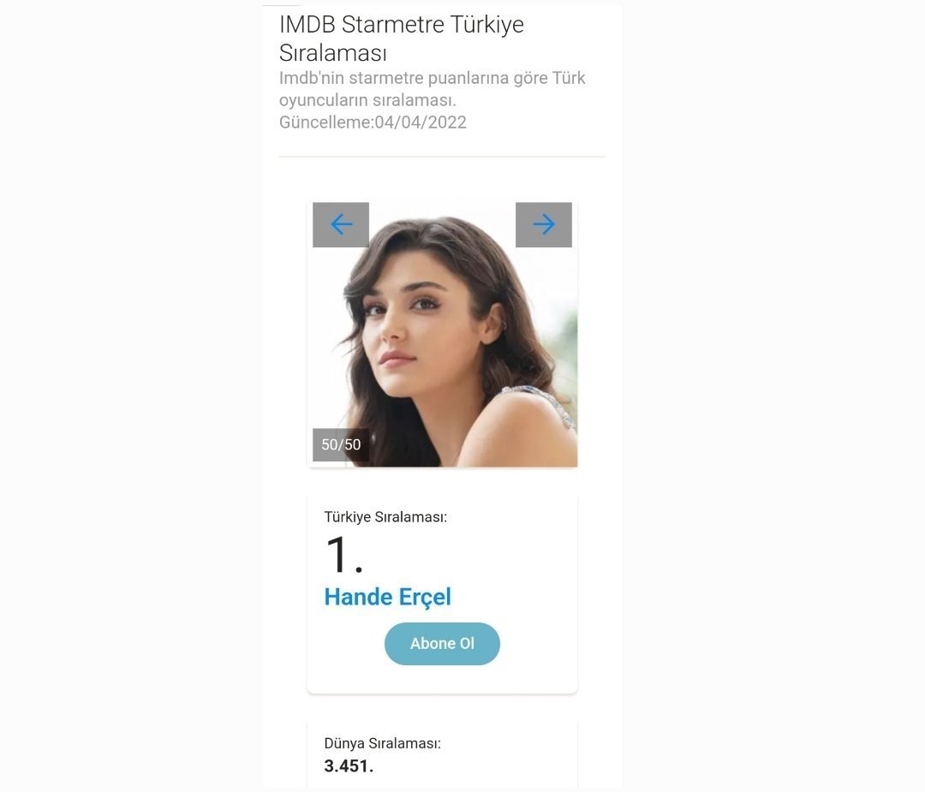Screen dimensions: 925x792
Task: Click the divider line below the header
Action: click(x=443, y=157)
